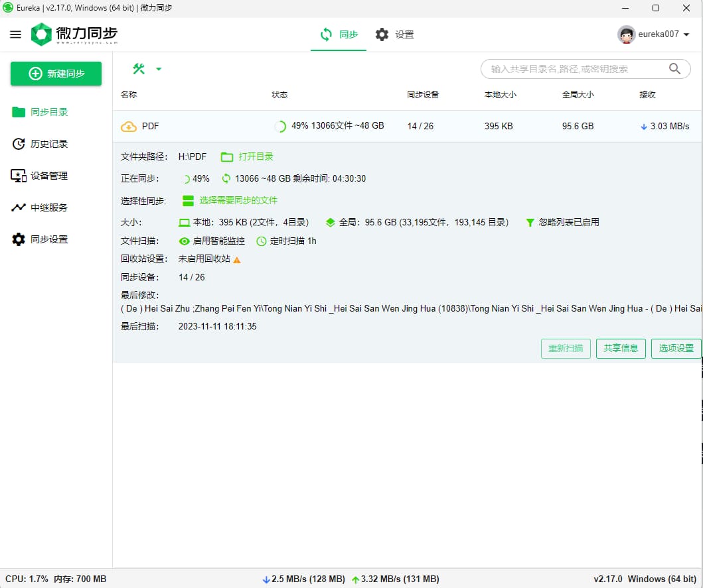The width and height of the screenshot is (703, 588).
Task: Click the 新建同步 button
Action: (56, 74)
